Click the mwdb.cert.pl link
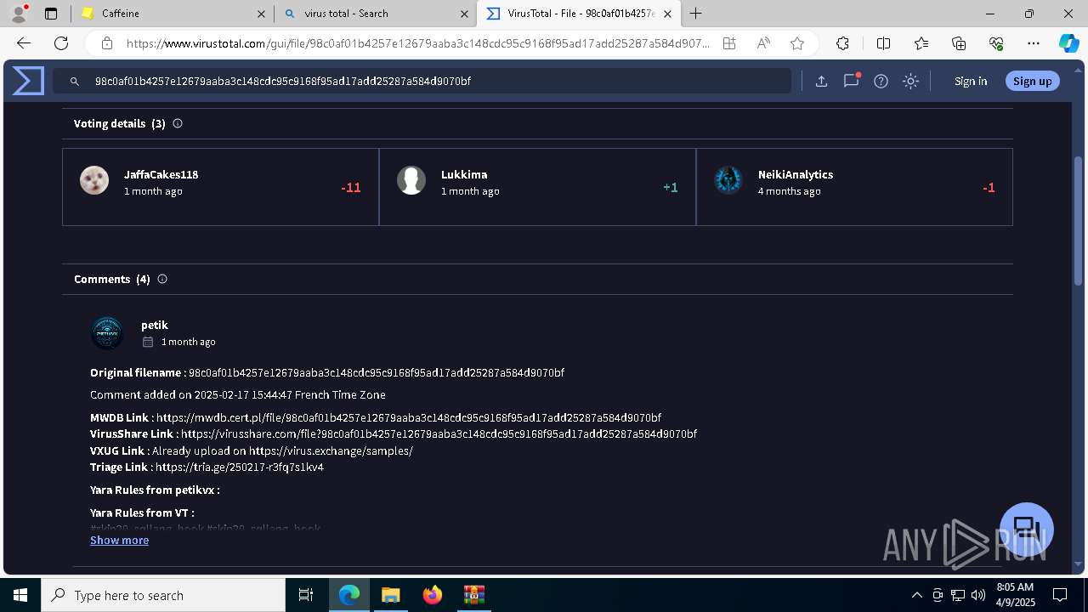This screenshot has height=612, width=1088. click(x=409, y=417)
